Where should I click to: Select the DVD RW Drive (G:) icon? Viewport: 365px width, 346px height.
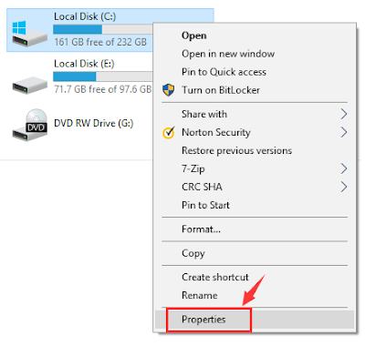pos(29,125)
